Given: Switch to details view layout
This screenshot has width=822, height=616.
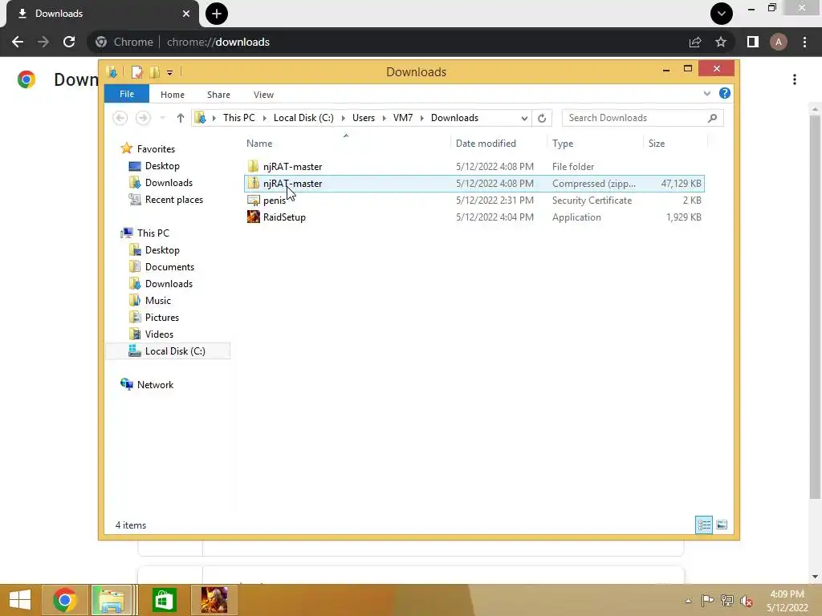Looking at the screenshot, I should point(703,525).
